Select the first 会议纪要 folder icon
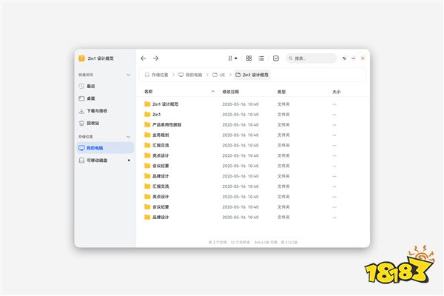The height and width of the screenshot is (296, 444). (147, 166)
